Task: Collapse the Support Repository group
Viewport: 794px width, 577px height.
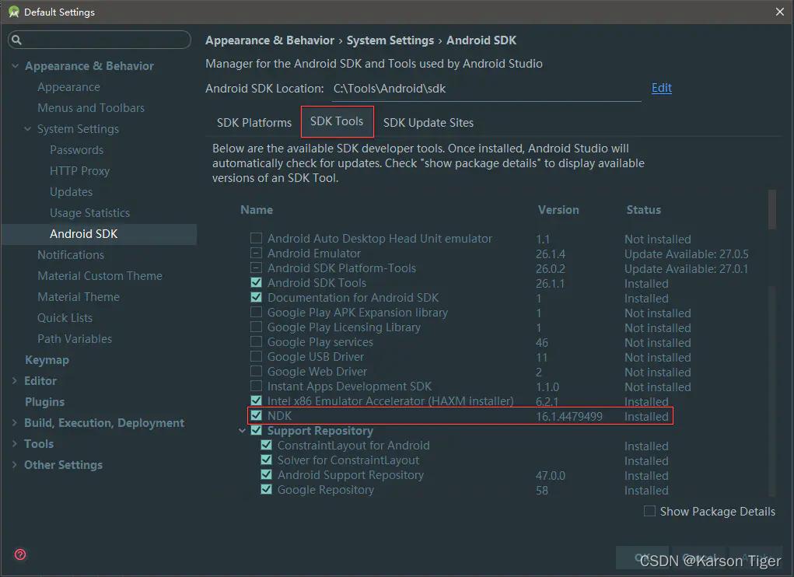Action: (x=242, y=431)
